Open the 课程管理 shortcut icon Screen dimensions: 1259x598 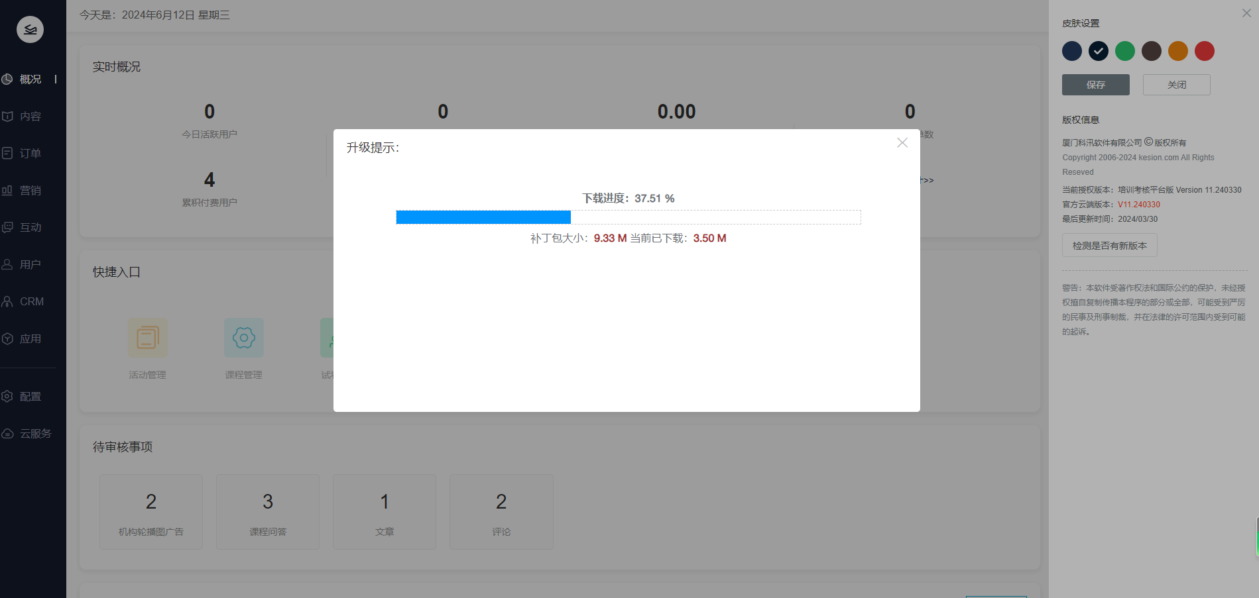244,338
